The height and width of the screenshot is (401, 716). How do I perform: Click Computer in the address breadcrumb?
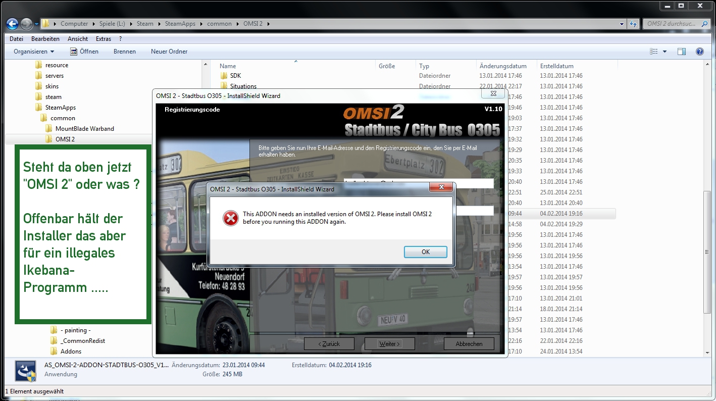(x=74, y=24)
